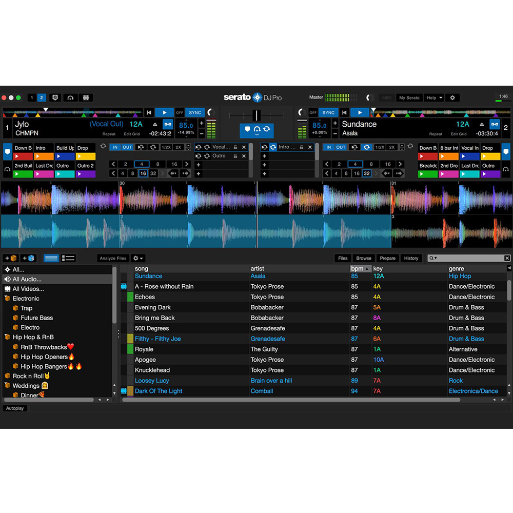Image resolution: width=513 pixels, height=513 pixels.
Task: Expand the Electronic crate
Action: point(8,299)
